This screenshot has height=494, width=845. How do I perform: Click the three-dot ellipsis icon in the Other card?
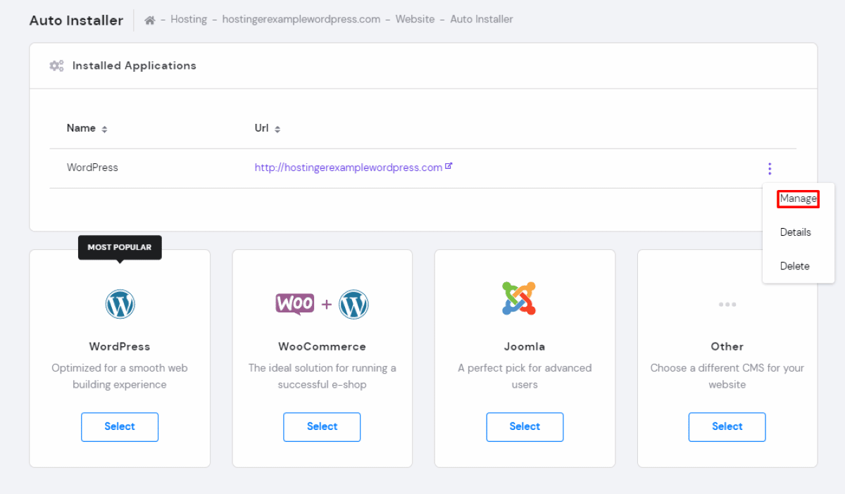pyautogui.click(x=727, y=304)
